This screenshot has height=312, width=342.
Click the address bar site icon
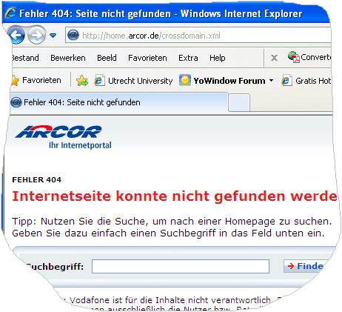(x=73, y=36)
